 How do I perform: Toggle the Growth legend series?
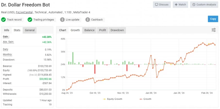click(x=145, y=99)
